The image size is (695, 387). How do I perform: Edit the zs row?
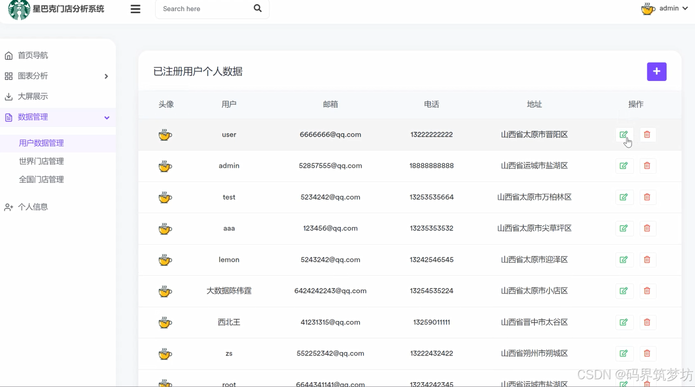pyautogui.click(x=624, y=354)
